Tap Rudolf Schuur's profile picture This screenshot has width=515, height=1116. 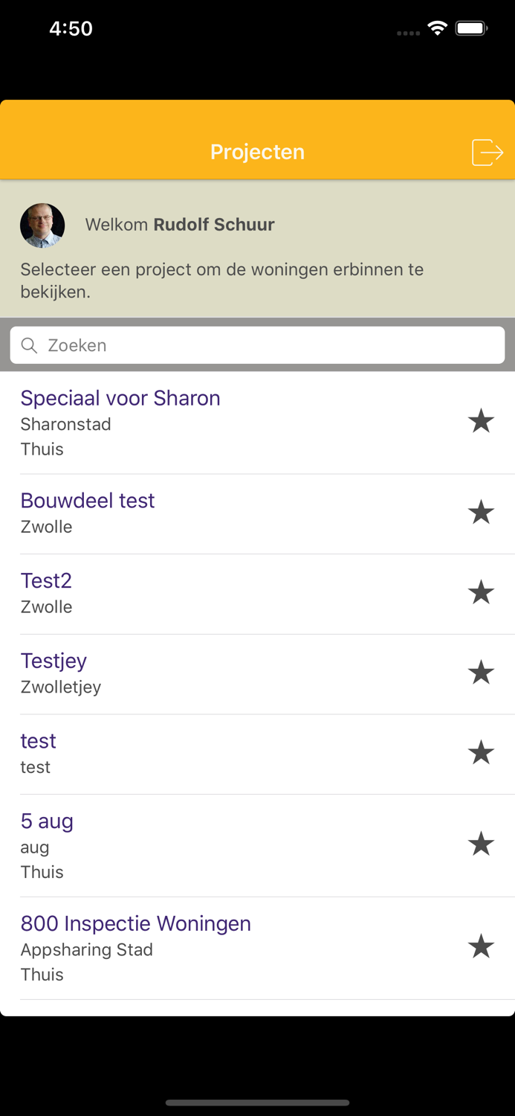coord(42,225)
